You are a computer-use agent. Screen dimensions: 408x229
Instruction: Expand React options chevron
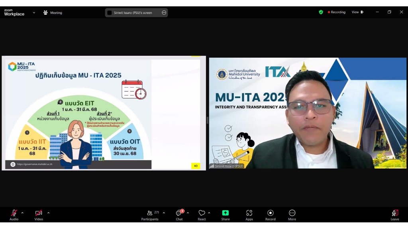[209, 213]
